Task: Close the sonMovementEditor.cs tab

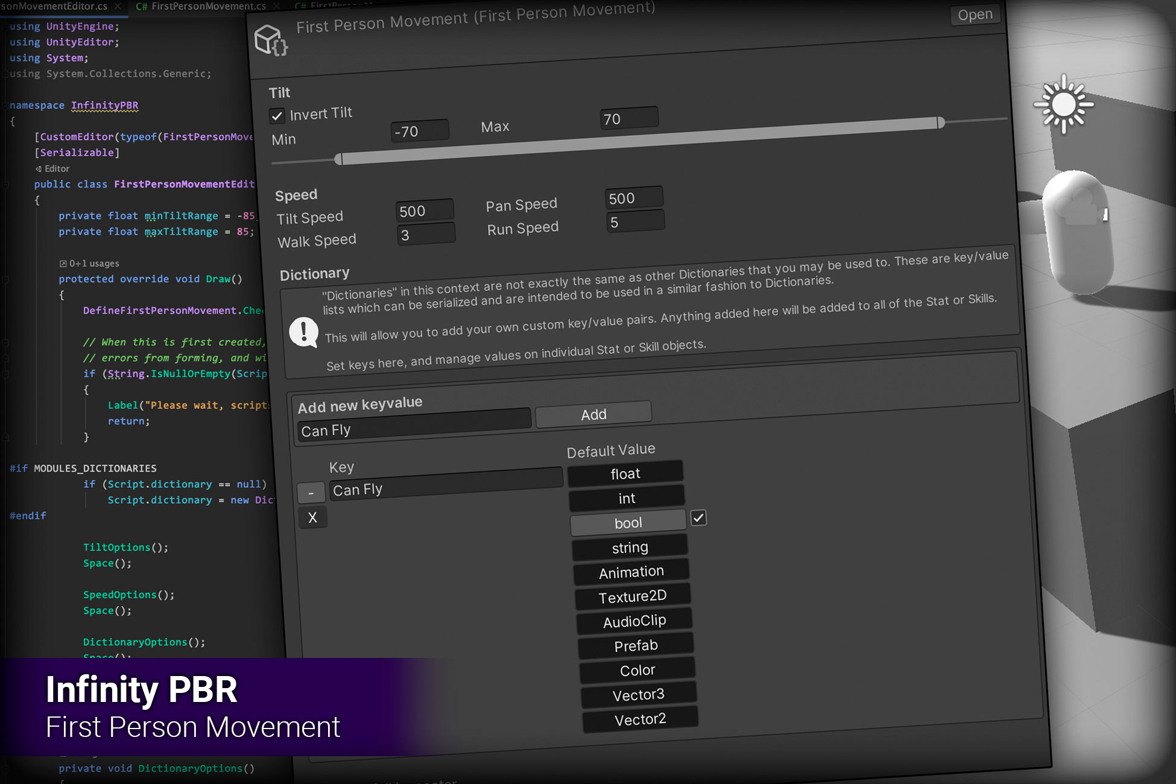Action: click(118, 6)
